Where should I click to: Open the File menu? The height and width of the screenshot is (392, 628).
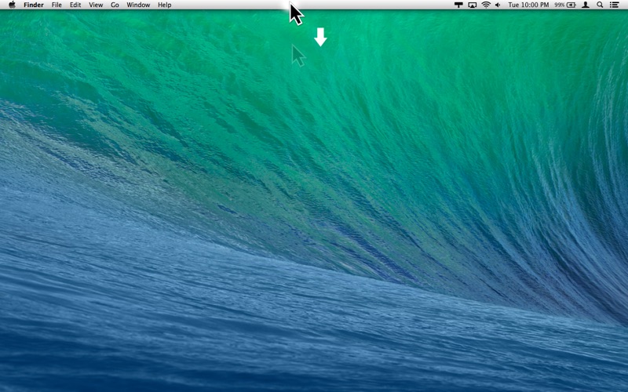57,5
